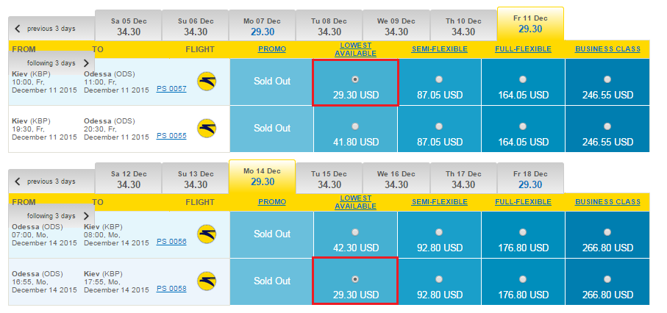Choose the 266.80 USD Business Class fare on PS 0056
The width and height of the screenshot is (667, 313).
(x=607, y=232)
